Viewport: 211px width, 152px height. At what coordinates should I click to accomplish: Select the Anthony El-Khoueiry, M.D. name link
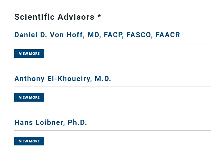[63, 79]
